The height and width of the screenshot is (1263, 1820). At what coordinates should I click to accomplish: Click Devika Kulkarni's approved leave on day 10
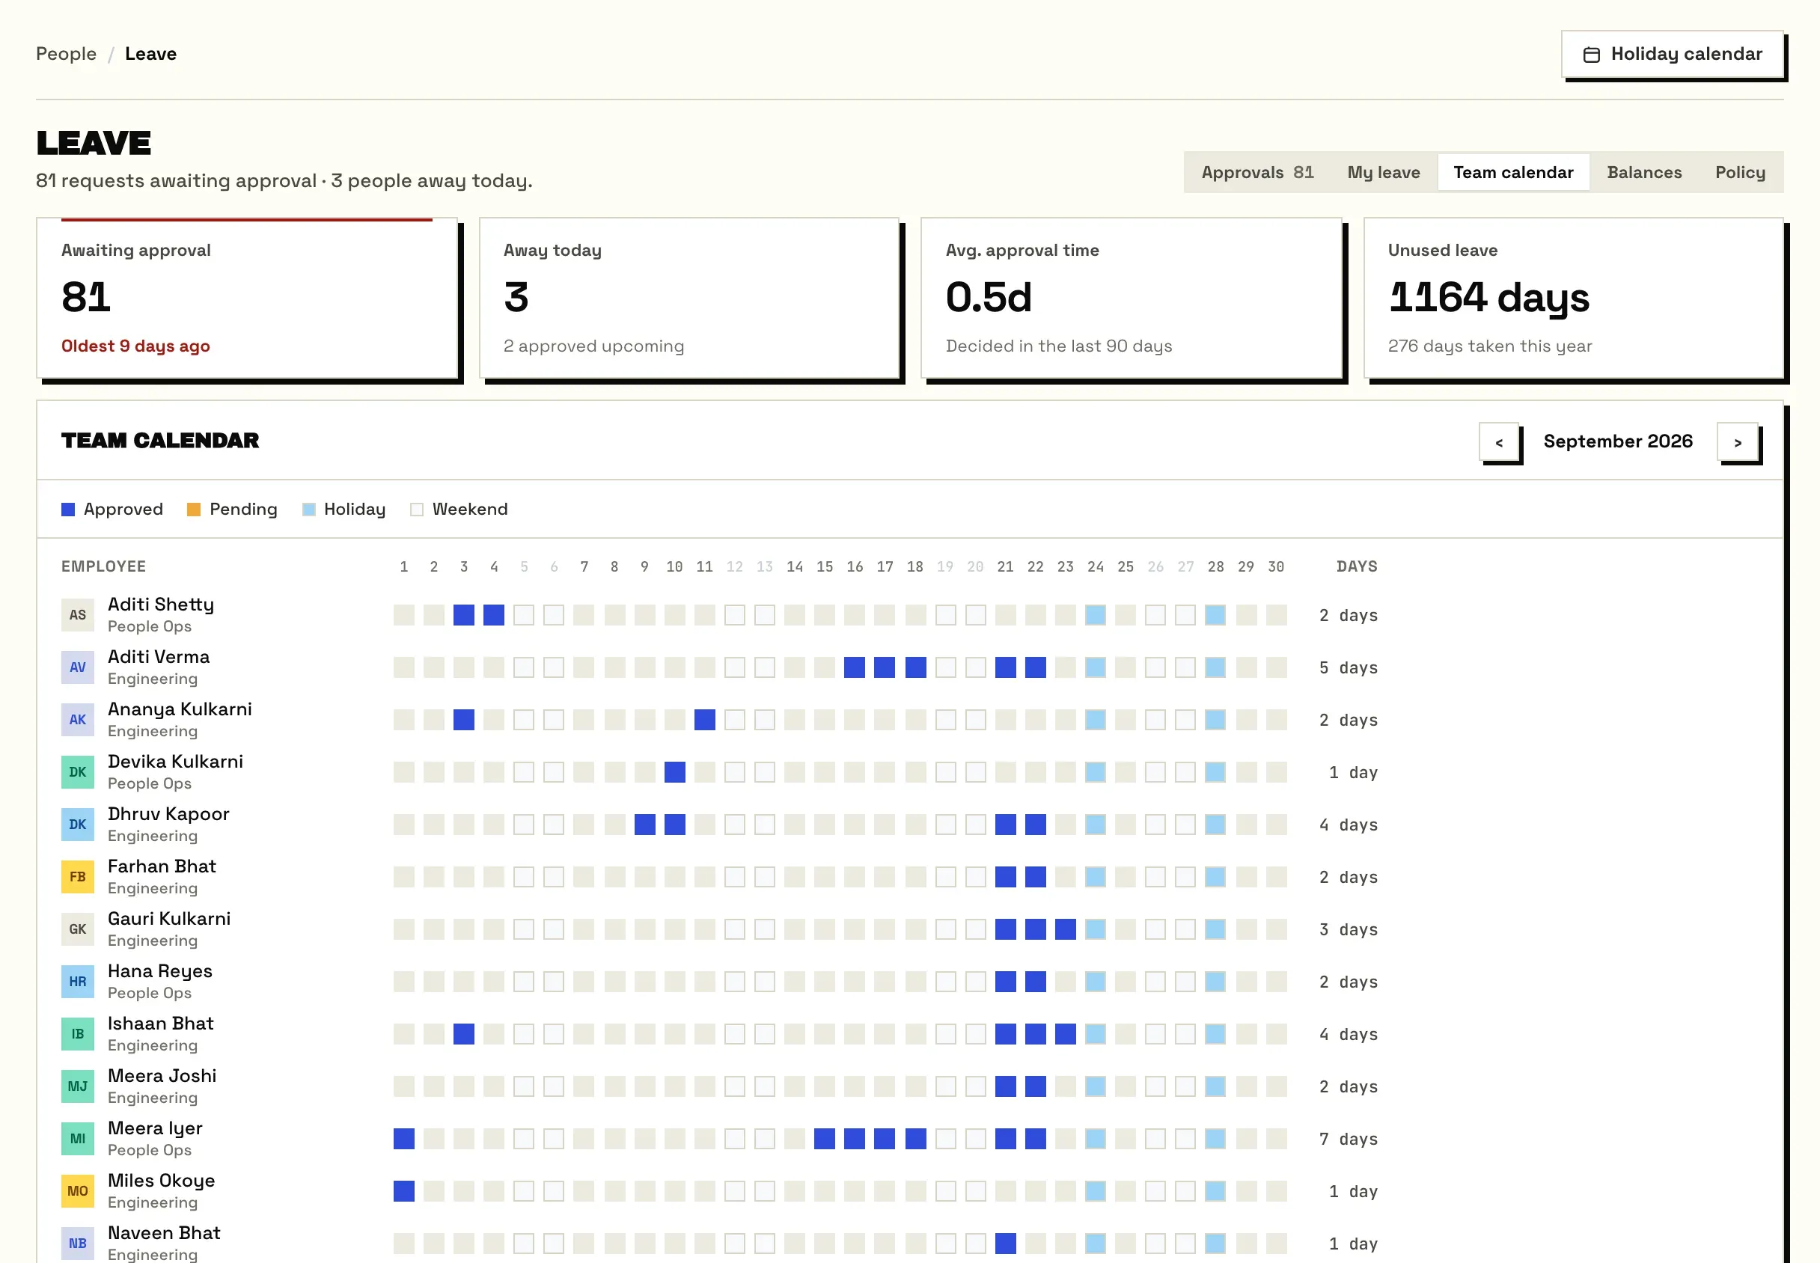coord(675,772)
